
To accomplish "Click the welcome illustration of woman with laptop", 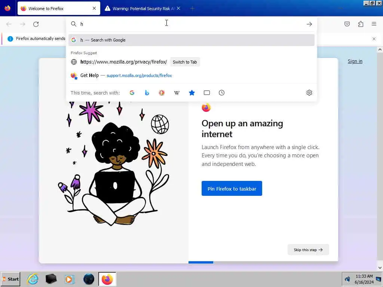I will tap(114, 163).
